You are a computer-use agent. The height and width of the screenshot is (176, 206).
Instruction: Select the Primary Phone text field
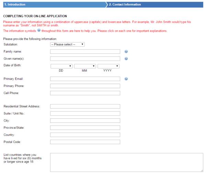tap(85, 86)
